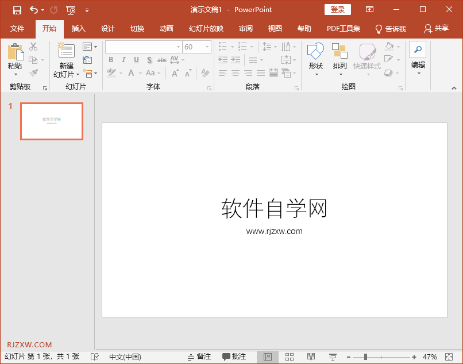The image size is (463, 364).
Task: Switch to Slide Sorter view icon
Action: pyautogui.click(x=290, y=357)
